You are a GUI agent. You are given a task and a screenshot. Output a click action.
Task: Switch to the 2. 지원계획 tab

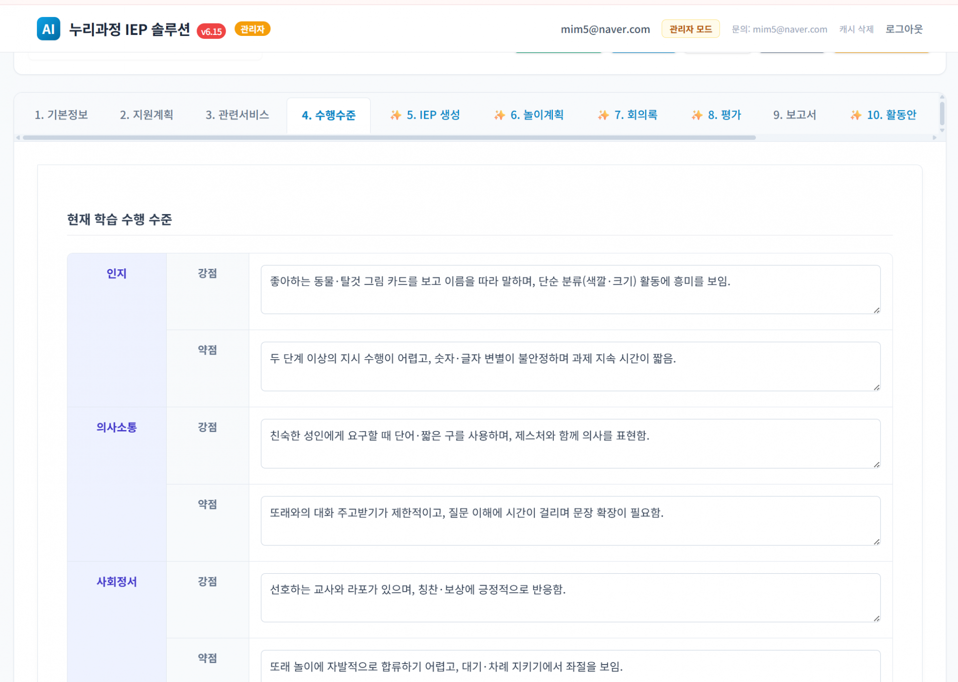coord(147,115)
